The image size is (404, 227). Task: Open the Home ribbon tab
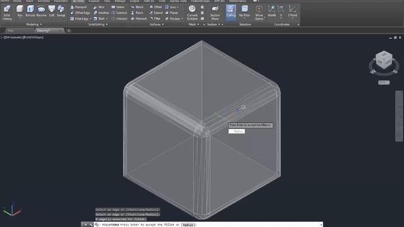(x=17, y=1)
